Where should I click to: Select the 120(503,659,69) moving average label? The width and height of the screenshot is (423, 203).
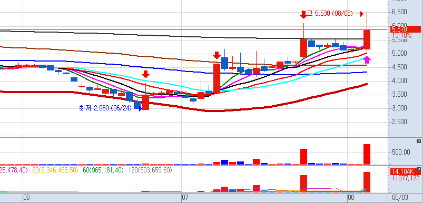click(x=150, y=170)
